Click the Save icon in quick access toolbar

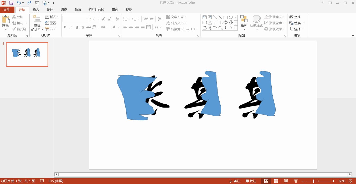pyautogui.click(x=11, y=3)
